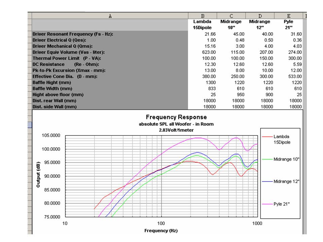Viewport: 323px width, 242px height.
Task: Click Midrange 10" height above floor 950
Action: pos(241,95)
